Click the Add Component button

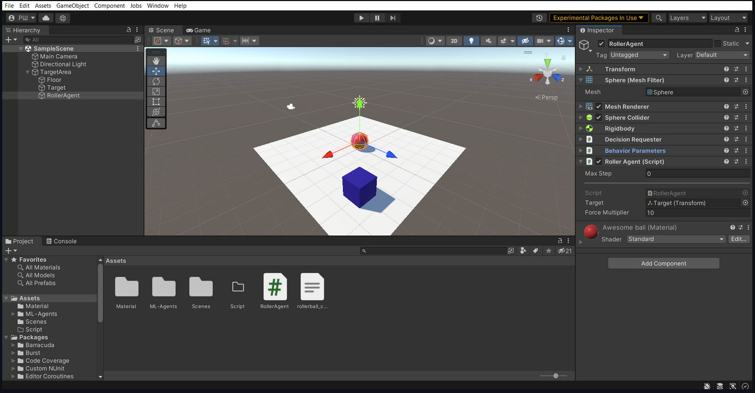click(x=664, y=263)
